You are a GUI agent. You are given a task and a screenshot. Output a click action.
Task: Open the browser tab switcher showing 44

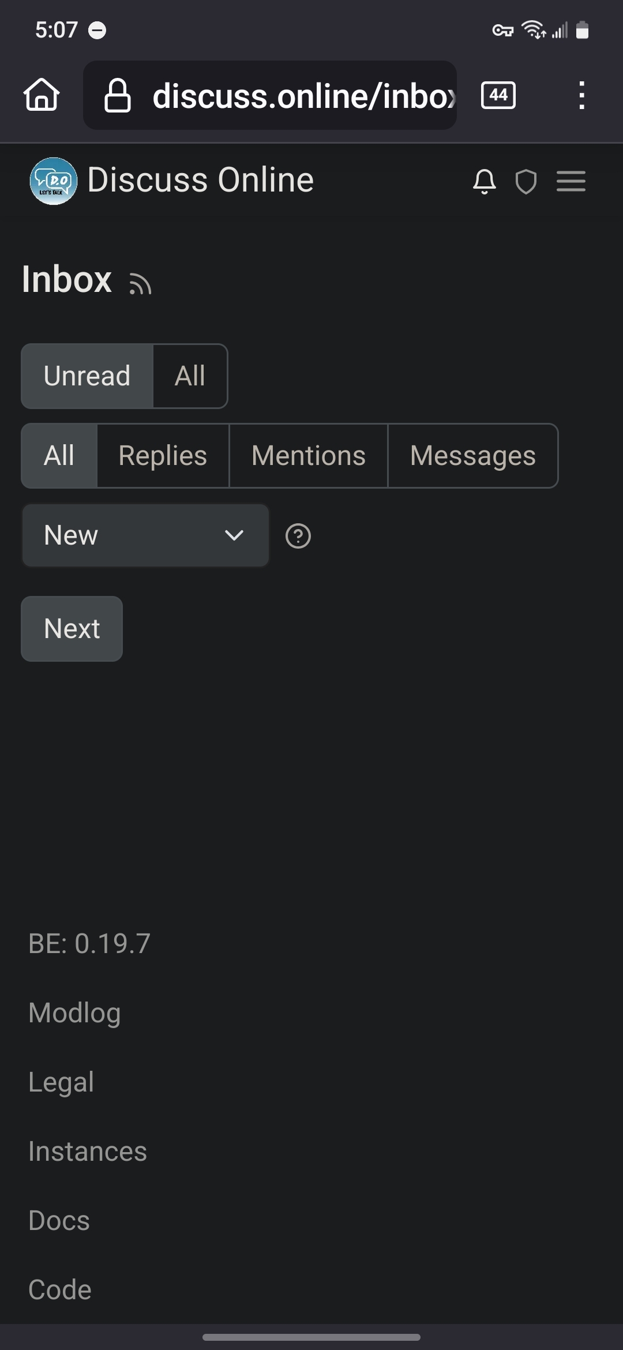tap(498, 95)
